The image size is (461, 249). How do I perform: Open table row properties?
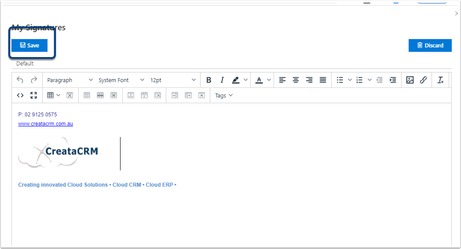tap(100, 95)
